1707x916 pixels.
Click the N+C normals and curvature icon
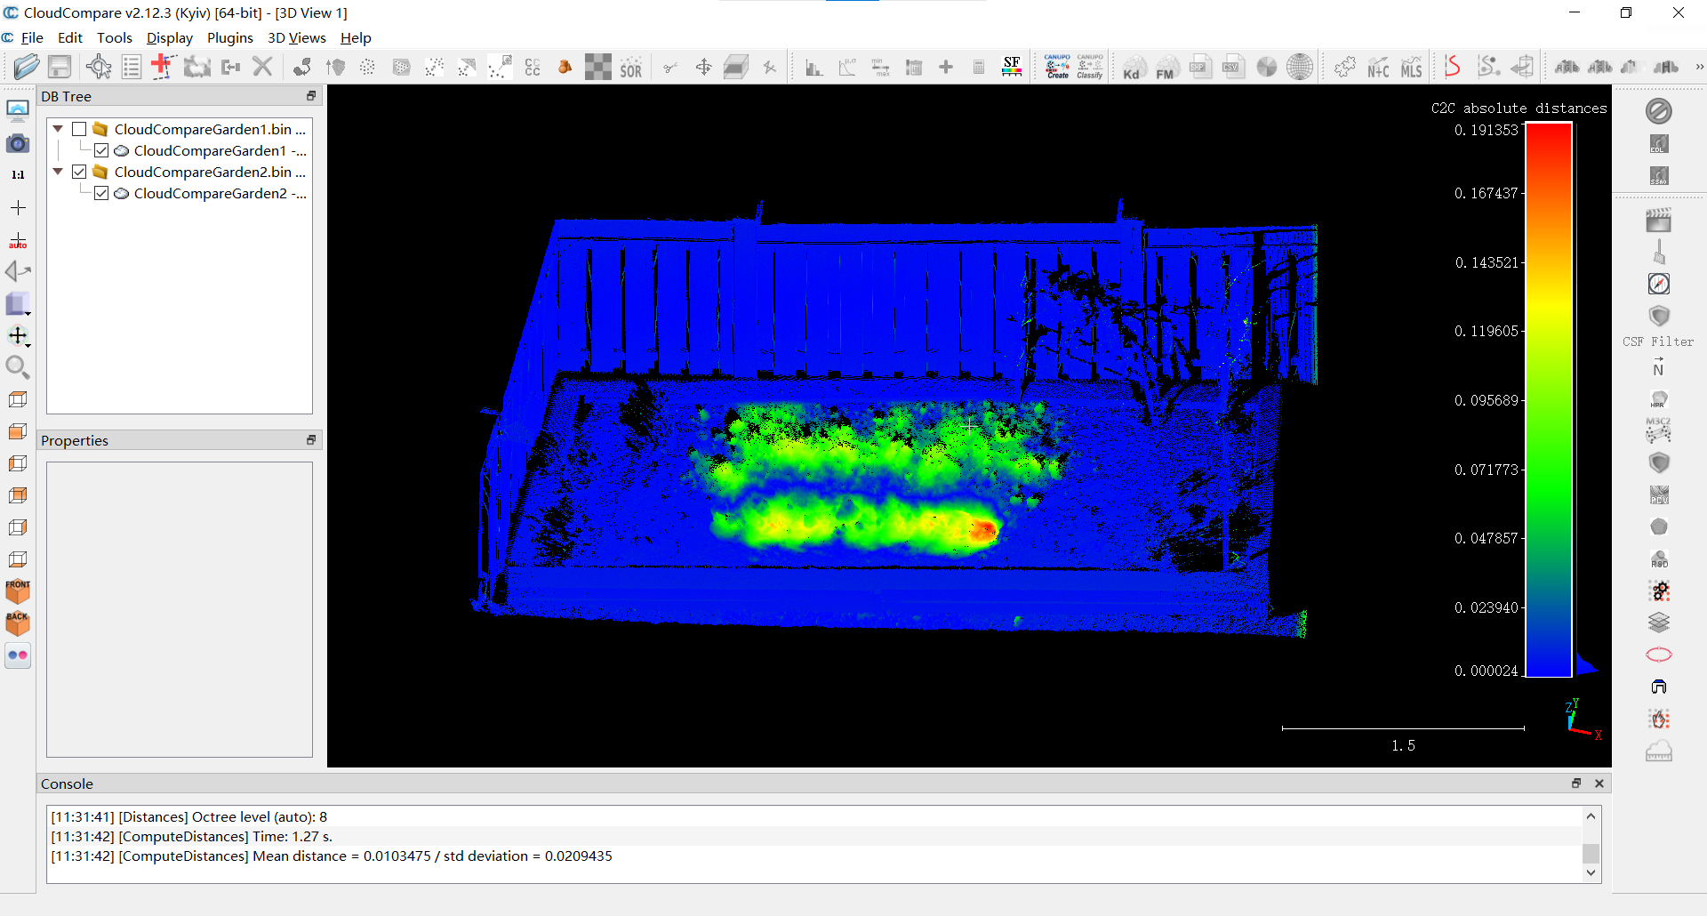point(1378,67)
